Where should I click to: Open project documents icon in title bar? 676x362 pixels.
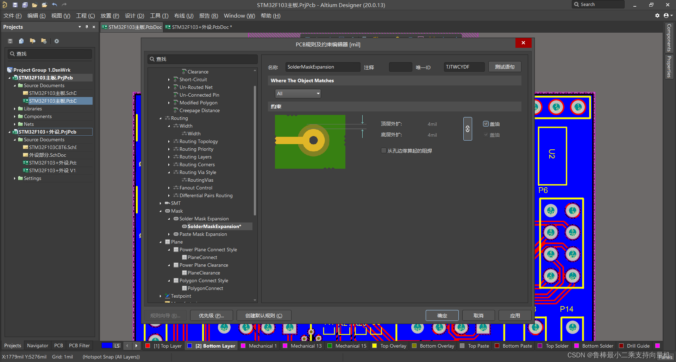coord(44,5)
